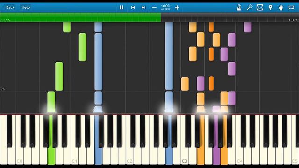Click the measure number 26 marker

tap(3, 89)
